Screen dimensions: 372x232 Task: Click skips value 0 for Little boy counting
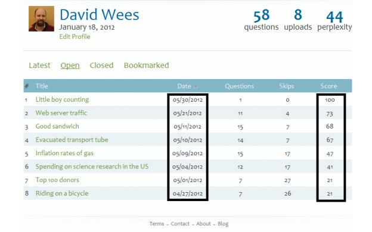pos(287,100)
